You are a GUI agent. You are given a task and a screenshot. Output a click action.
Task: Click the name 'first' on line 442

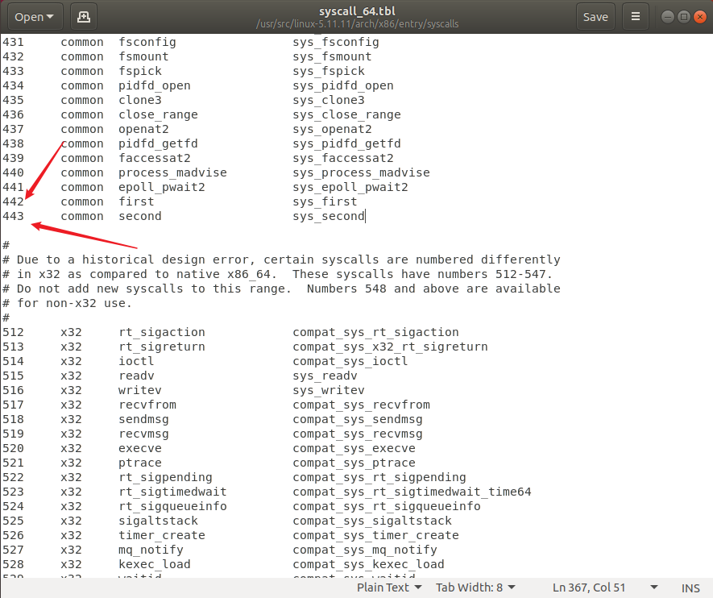coord(136,201)
